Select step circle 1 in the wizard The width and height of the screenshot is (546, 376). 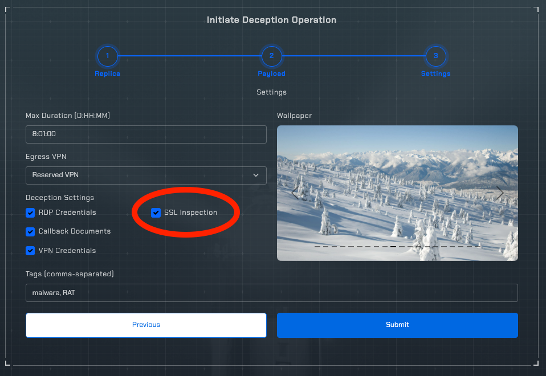coord(107,56)
